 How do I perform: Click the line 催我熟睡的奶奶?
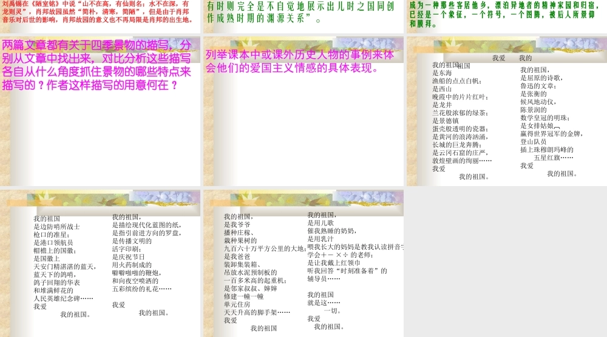(x=332, y=231)
